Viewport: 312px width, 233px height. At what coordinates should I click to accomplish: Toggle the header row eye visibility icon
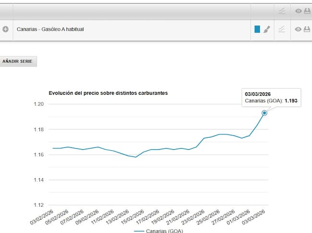pos(298,11)
